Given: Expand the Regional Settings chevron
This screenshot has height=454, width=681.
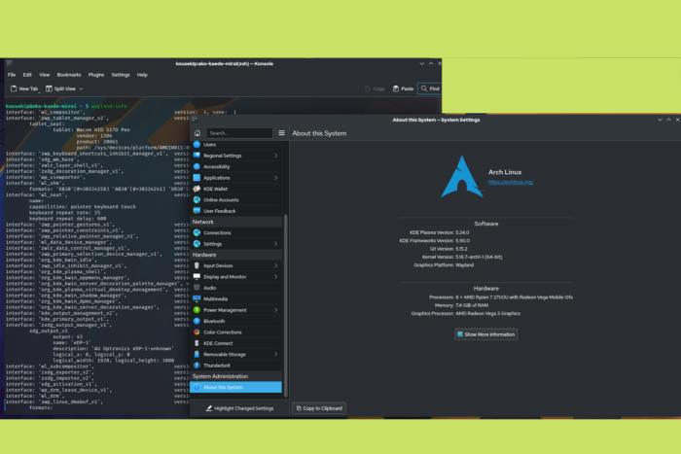Looking at the screenshot, I should [x=275, y=156].
